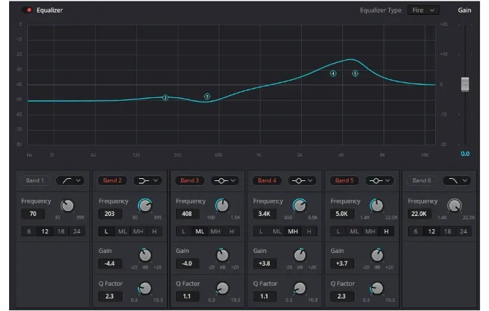Open the Equalizer Type dropdown
The image size is (489, 311).
423,10
